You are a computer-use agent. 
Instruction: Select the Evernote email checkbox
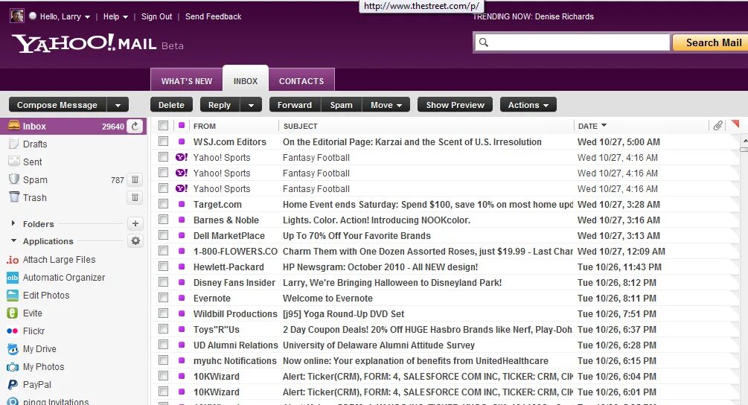point(164,298)
